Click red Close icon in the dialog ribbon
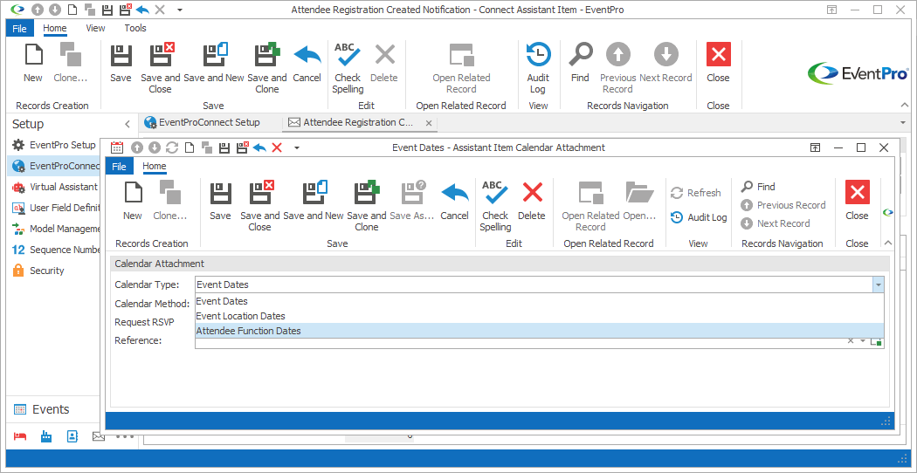 [858, 192]
